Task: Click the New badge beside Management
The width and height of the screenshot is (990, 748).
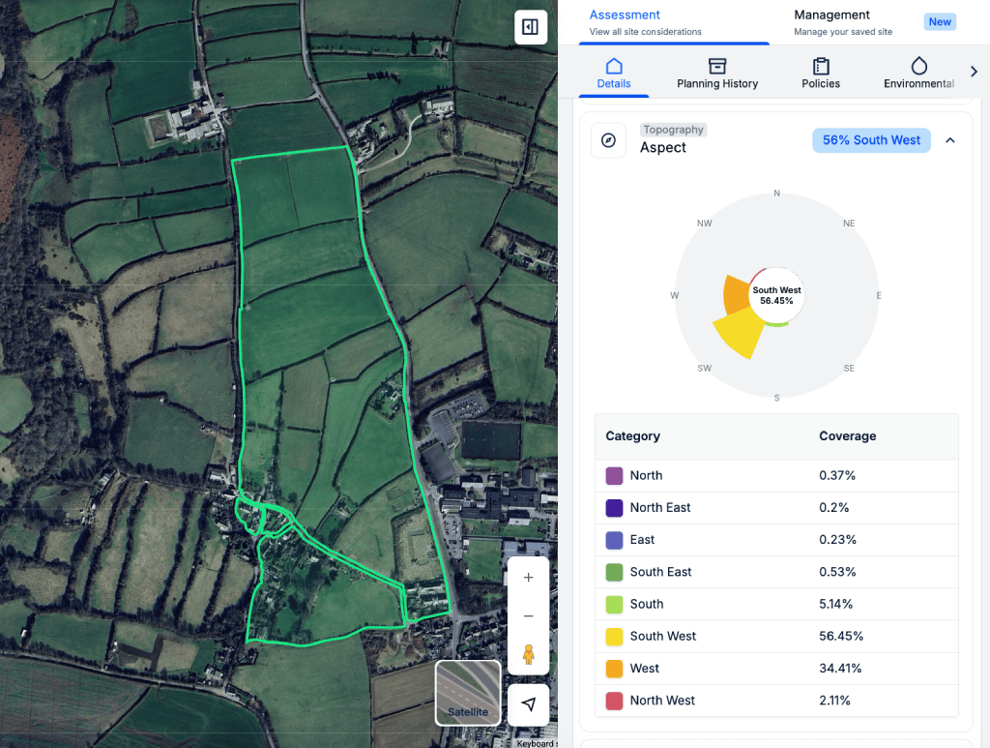Action: pos(940,22)
